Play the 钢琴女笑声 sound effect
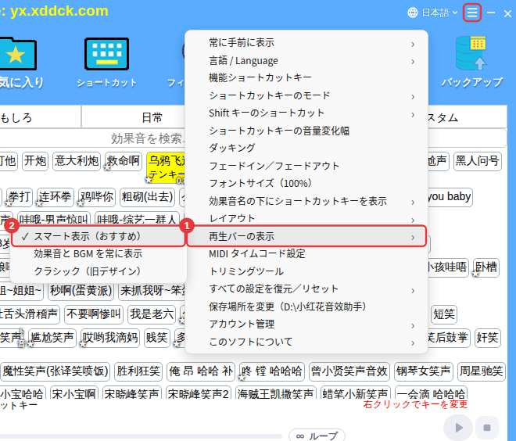Image resolution: width=516 pixels, height=441 pixels. [424, 371]
